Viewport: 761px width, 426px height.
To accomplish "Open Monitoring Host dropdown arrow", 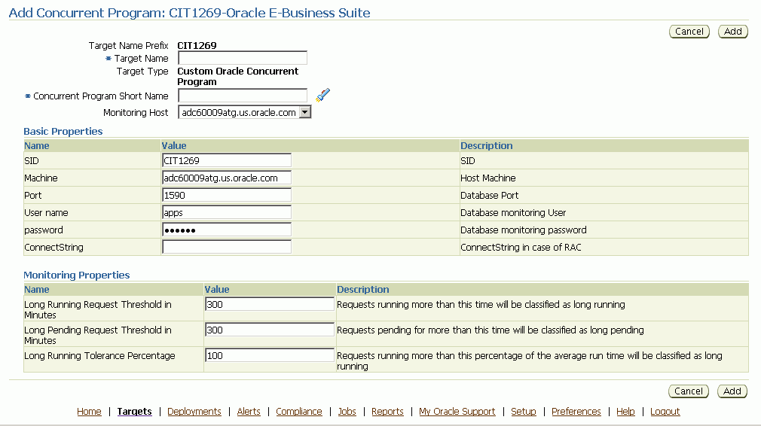I will (x=305, y=112).
